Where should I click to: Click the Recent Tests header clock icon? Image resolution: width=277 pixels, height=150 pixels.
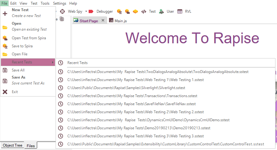pos(61,63)
